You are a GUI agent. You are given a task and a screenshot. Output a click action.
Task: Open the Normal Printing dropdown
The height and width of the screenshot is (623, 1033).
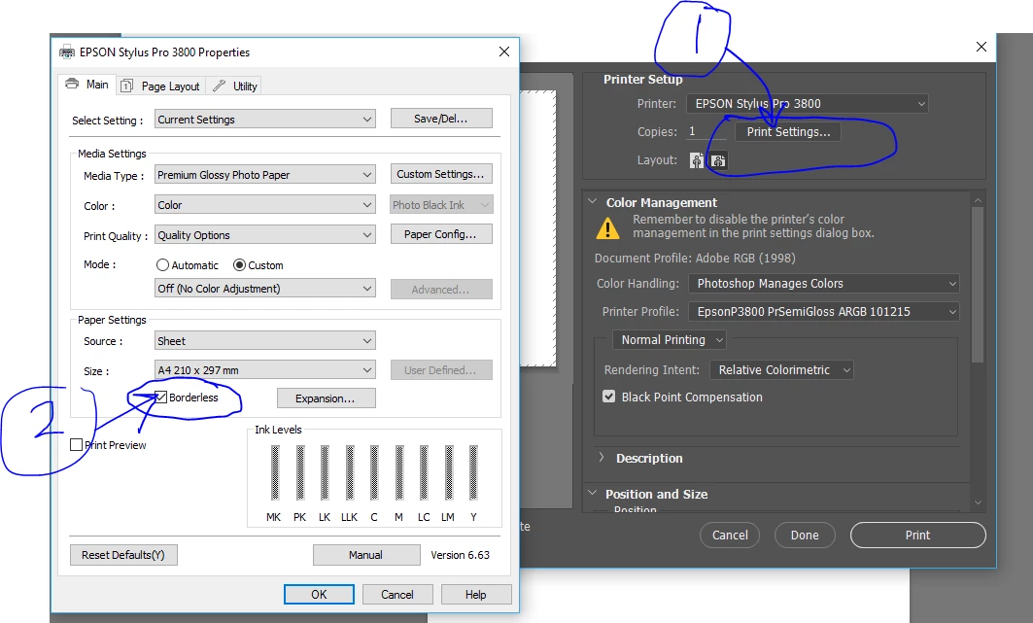[670, 340]
